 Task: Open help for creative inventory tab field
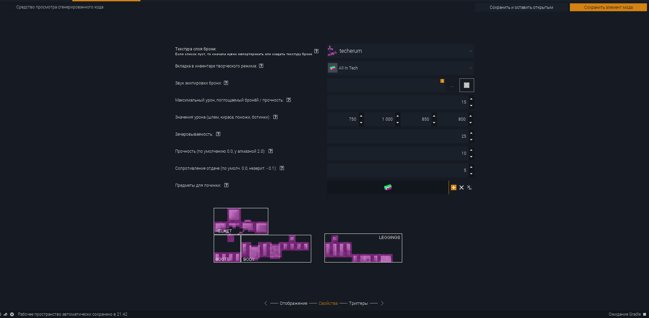pyautogui.click(x=261, y=66)
